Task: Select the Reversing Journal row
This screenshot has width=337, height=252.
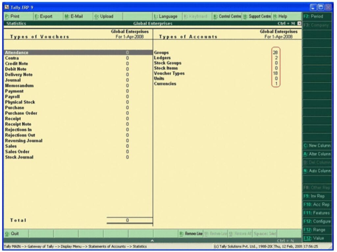Action: pos(78,141)
